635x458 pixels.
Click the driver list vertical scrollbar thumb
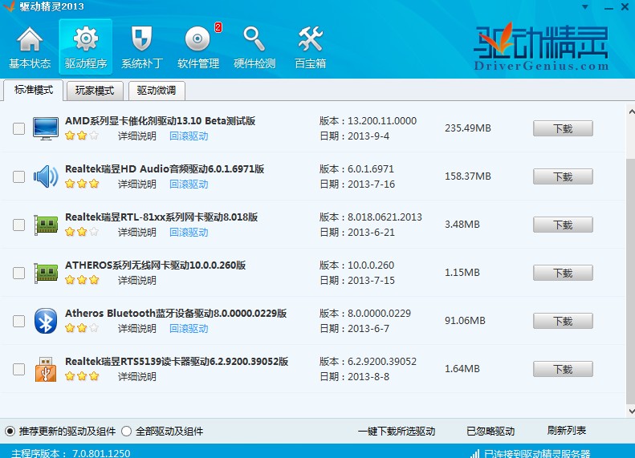pyautogui.click(x=630, y=282)
